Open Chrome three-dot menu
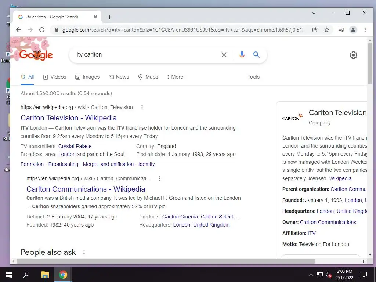This screenshot has width=376, height=282. [365, 30]
